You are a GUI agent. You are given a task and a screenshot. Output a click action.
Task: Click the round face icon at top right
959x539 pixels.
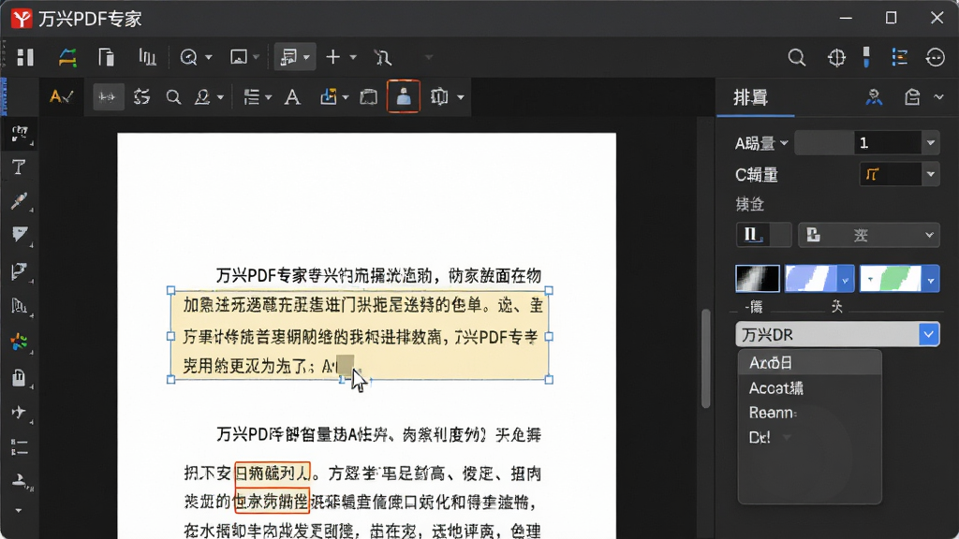tap(936, 57)
